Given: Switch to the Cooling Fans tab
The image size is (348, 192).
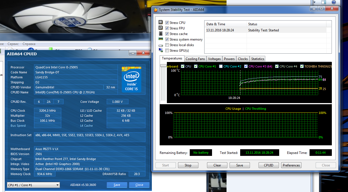Looking at the screenshot, I should pos(195,59).
